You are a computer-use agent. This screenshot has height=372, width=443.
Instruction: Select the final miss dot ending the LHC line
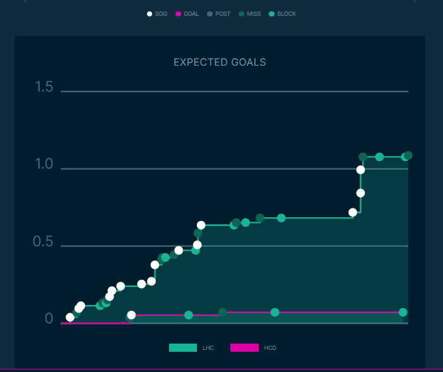coord(408,155)
